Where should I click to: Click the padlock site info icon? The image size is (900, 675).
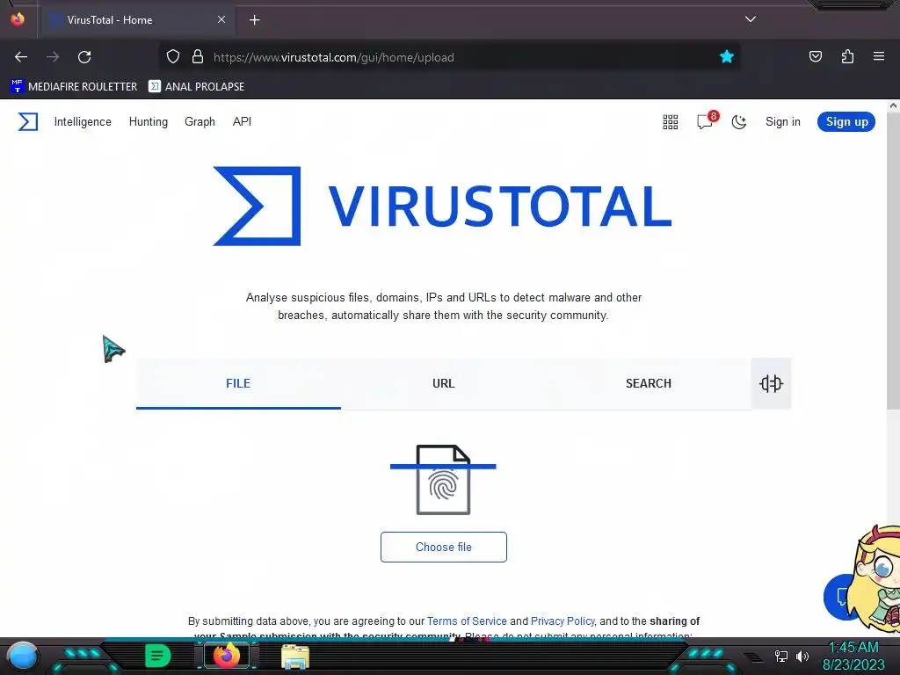tap(198, 57)
